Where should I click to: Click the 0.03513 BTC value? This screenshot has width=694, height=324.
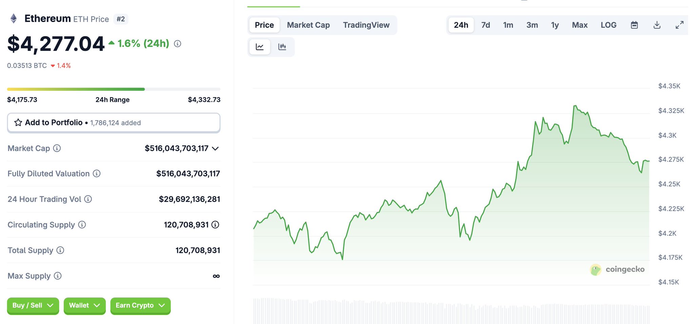(27, 66)
